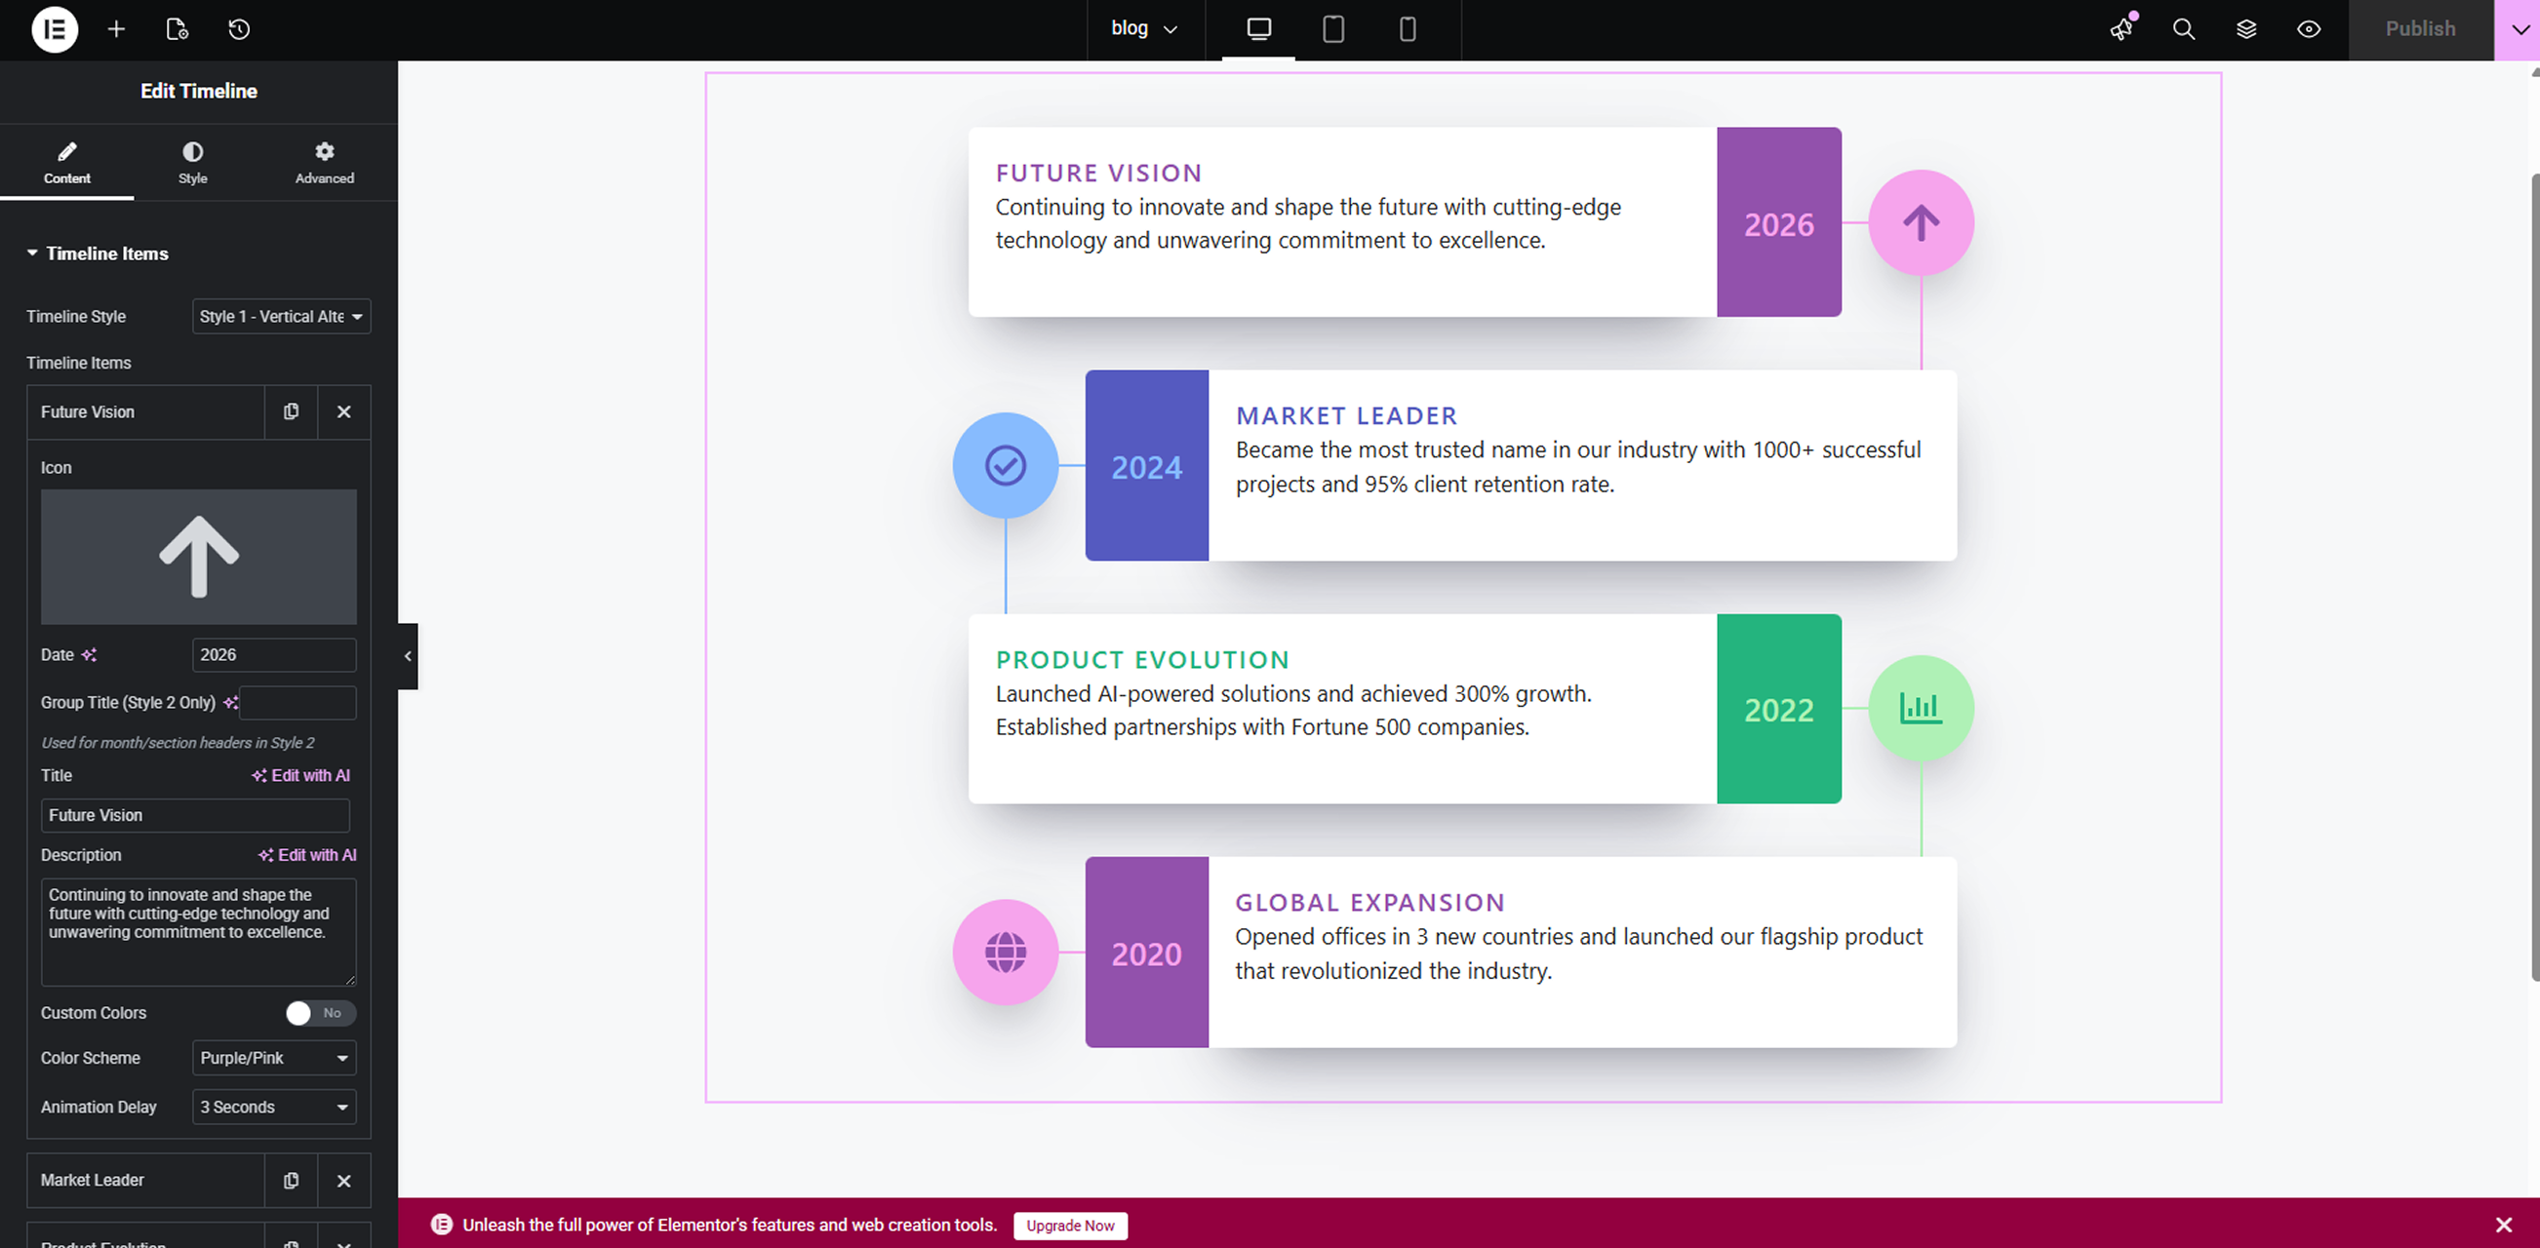Add a new element with the plus icon
The height and width of the screenshot is (1248, 2540).
pos(116,29)
